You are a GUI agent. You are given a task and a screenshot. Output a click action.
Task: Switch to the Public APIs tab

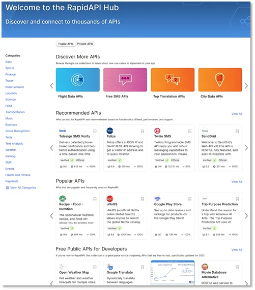click(66, 44)
